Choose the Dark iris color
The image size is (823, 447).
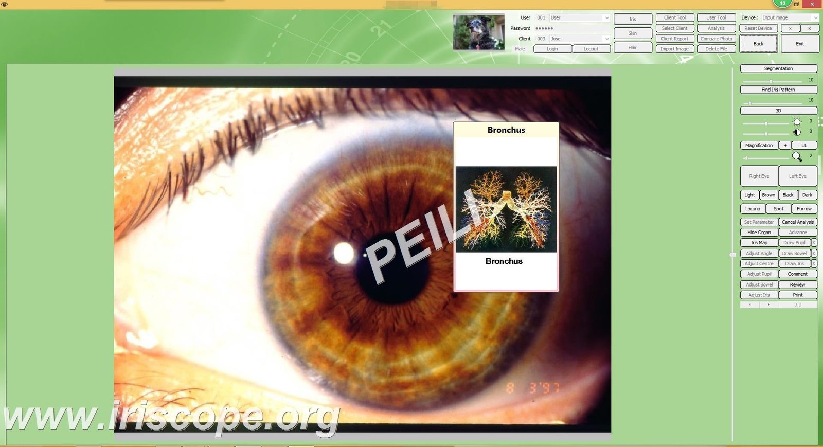click(808, 195)
